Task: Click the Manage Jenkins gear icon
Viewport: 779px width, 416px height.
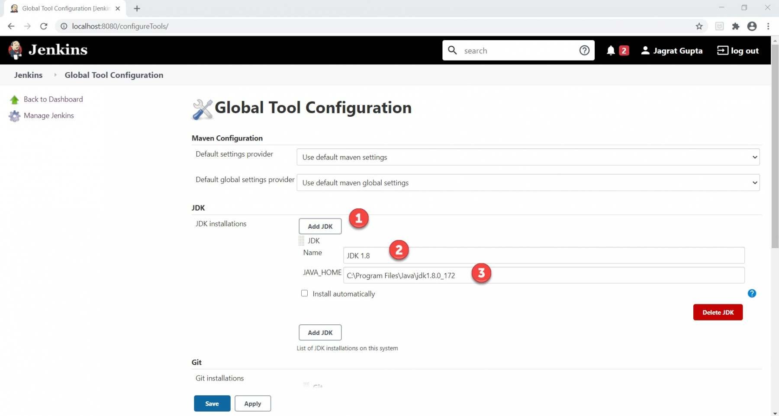Action: pyautogui.click(x=15, y=115)
